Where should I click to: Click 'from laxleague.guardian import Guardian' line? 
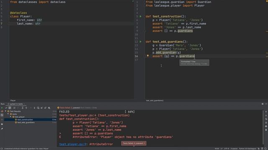(x=178, y=2)
